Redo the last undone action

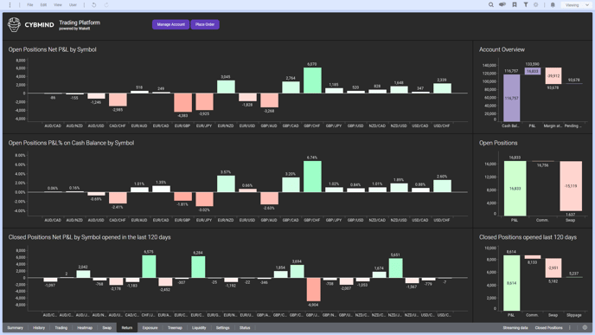[106, 5]
